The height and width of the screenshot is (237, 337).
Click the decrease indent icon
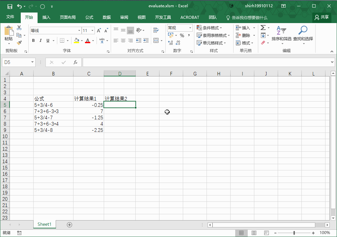[139, 41]
